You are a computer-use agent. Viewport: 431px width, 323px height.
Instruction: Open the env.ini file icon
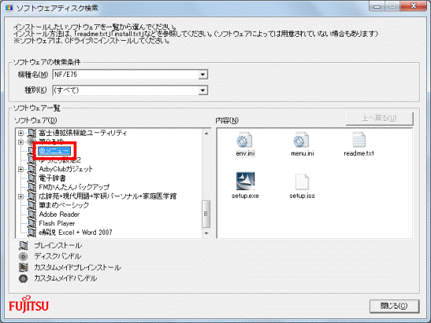244,140
